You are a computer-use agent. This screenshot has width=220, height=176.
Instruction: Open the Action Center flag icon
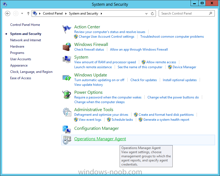tap(67, 29)
